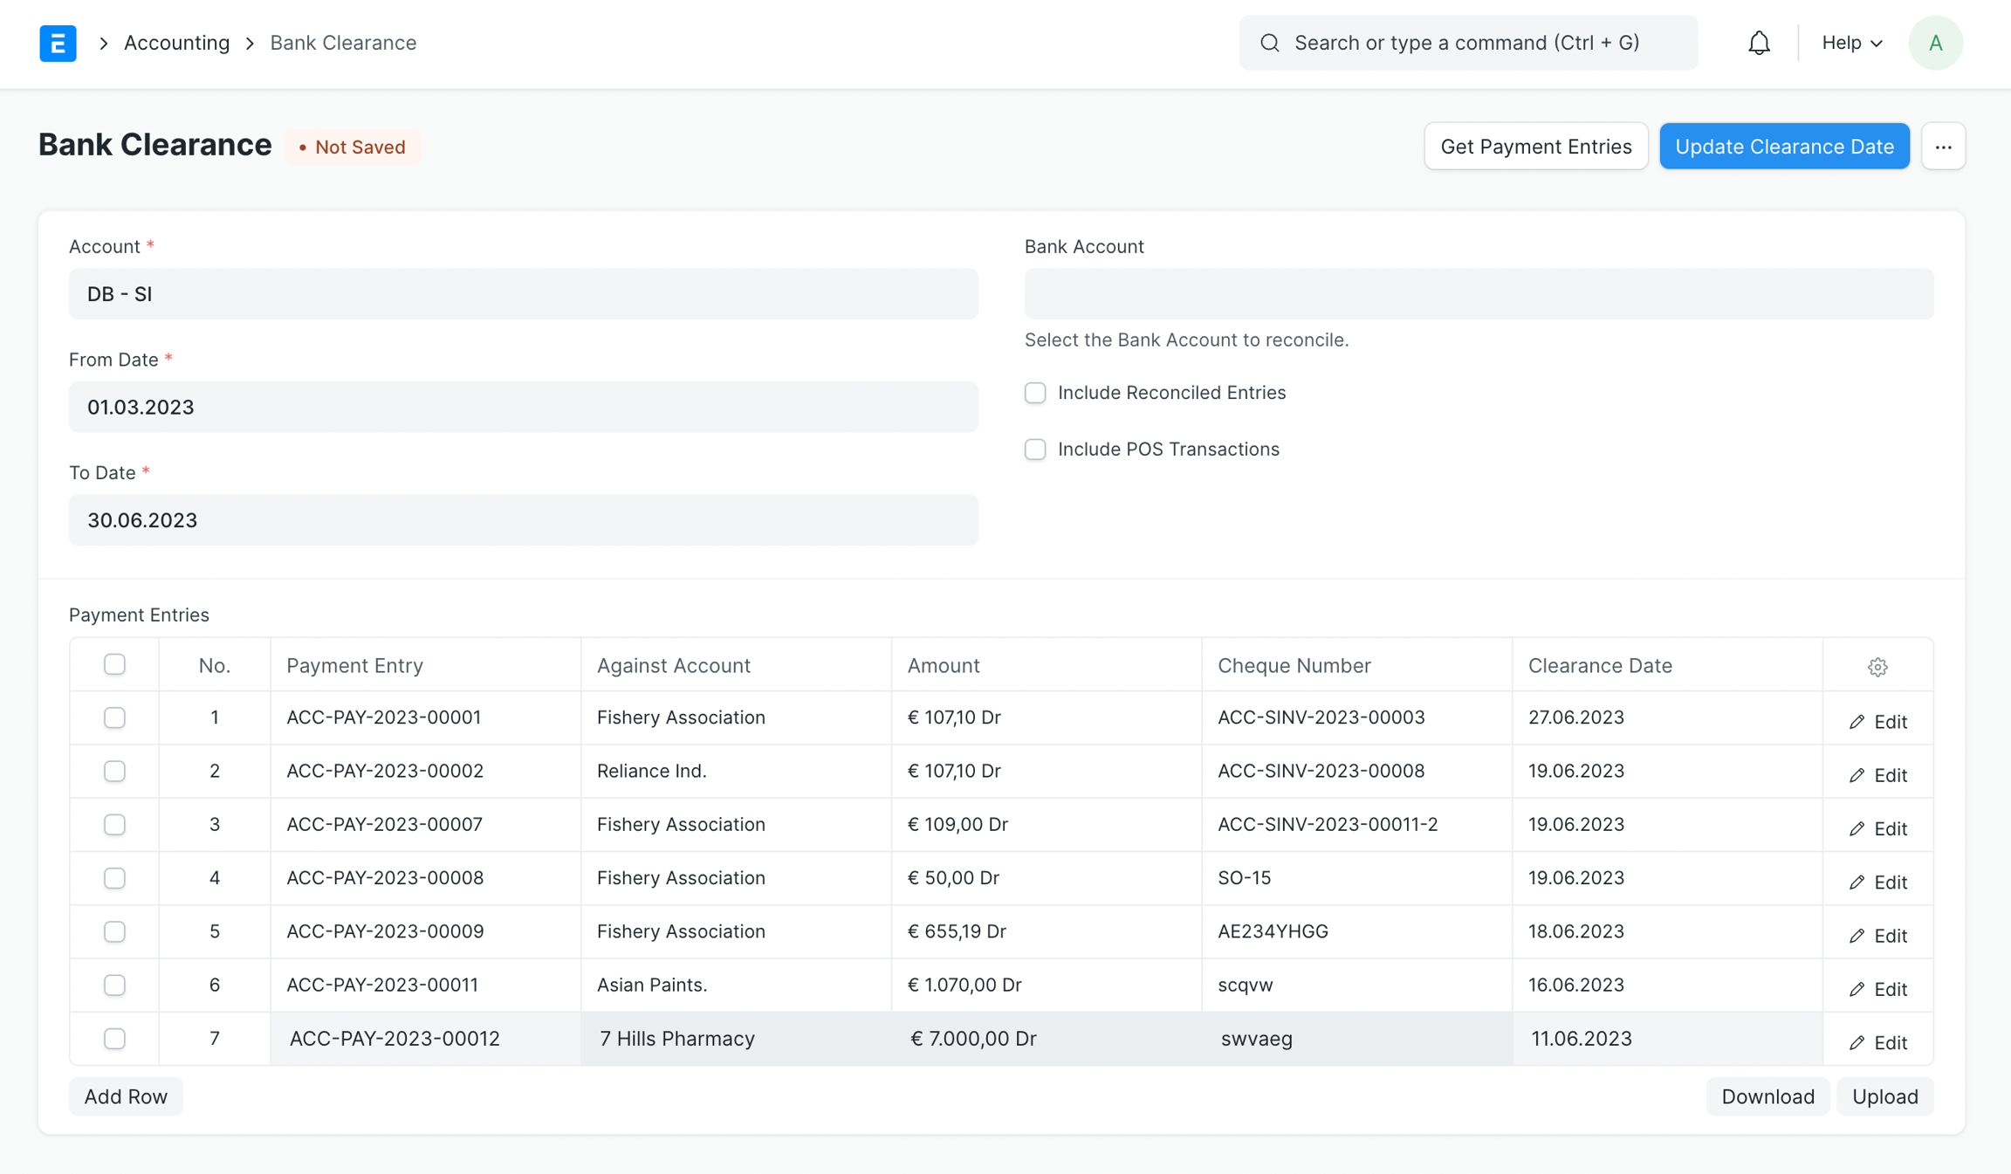The width and height of the screenshot is (2011, 1174).
Task: Click the Bank Clearance breadcrumb item
Action: [x=343, y=43]
